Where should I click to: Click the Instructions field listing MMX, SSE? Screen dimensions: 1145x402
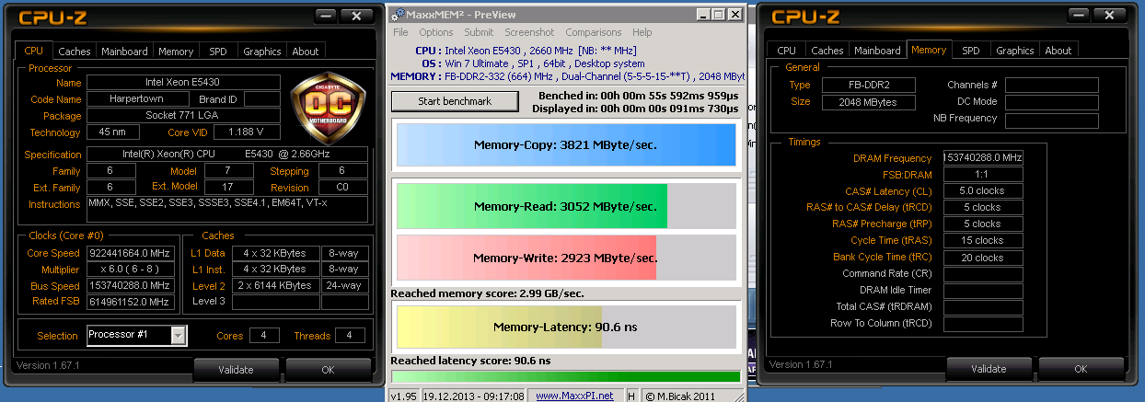pyautogui.click(x=227, y=210)
